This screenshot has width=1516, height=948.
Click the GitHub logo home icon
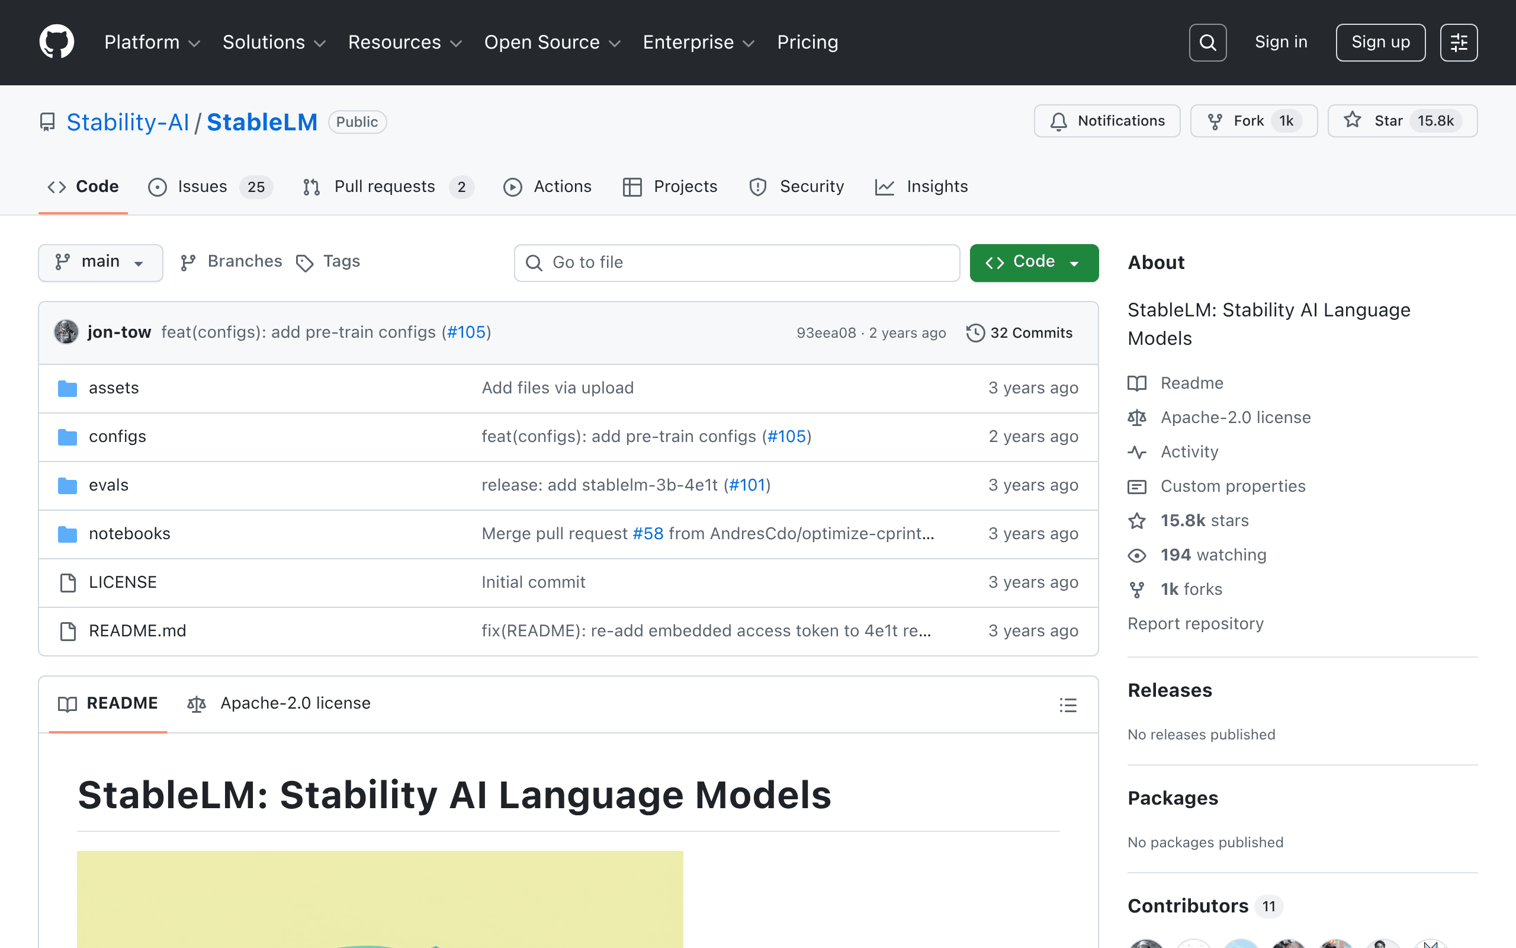[56, 42]
